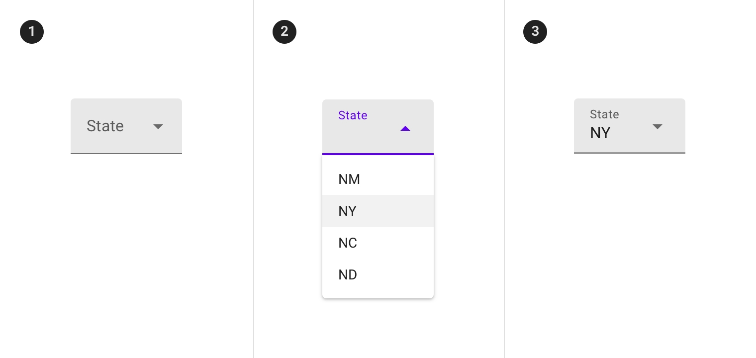Pick NC in the open dropdown menu
756x358 pixels.
coord(348,243)
